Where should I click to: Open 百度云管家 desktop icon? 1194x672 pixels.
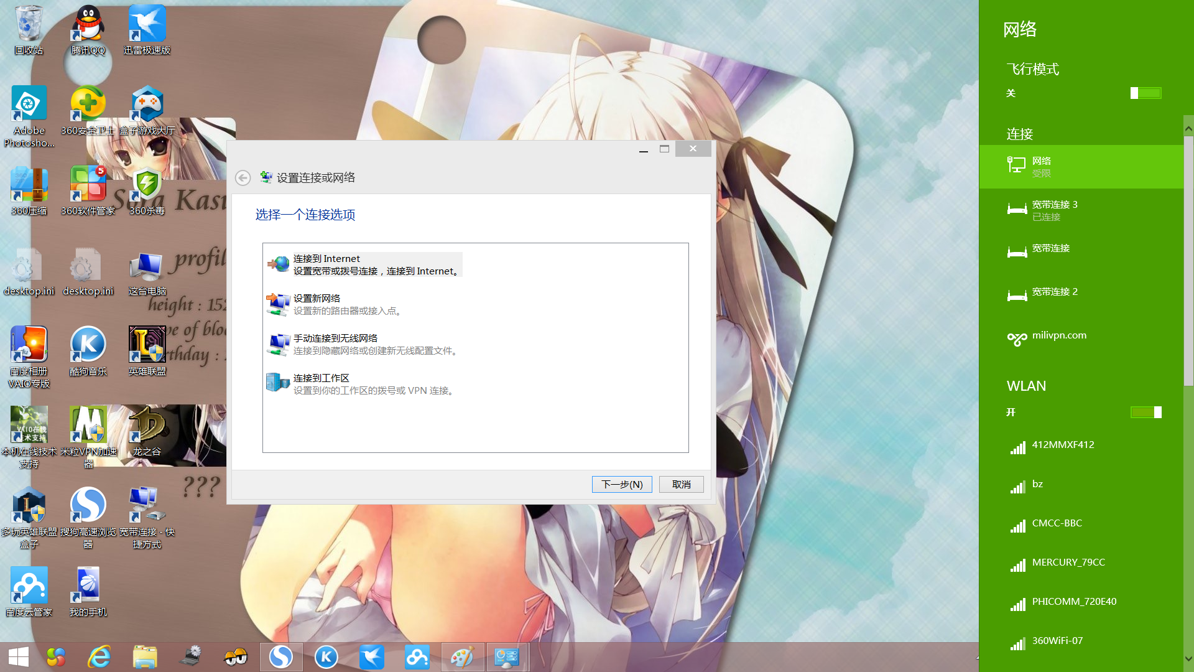pos(29,592)
